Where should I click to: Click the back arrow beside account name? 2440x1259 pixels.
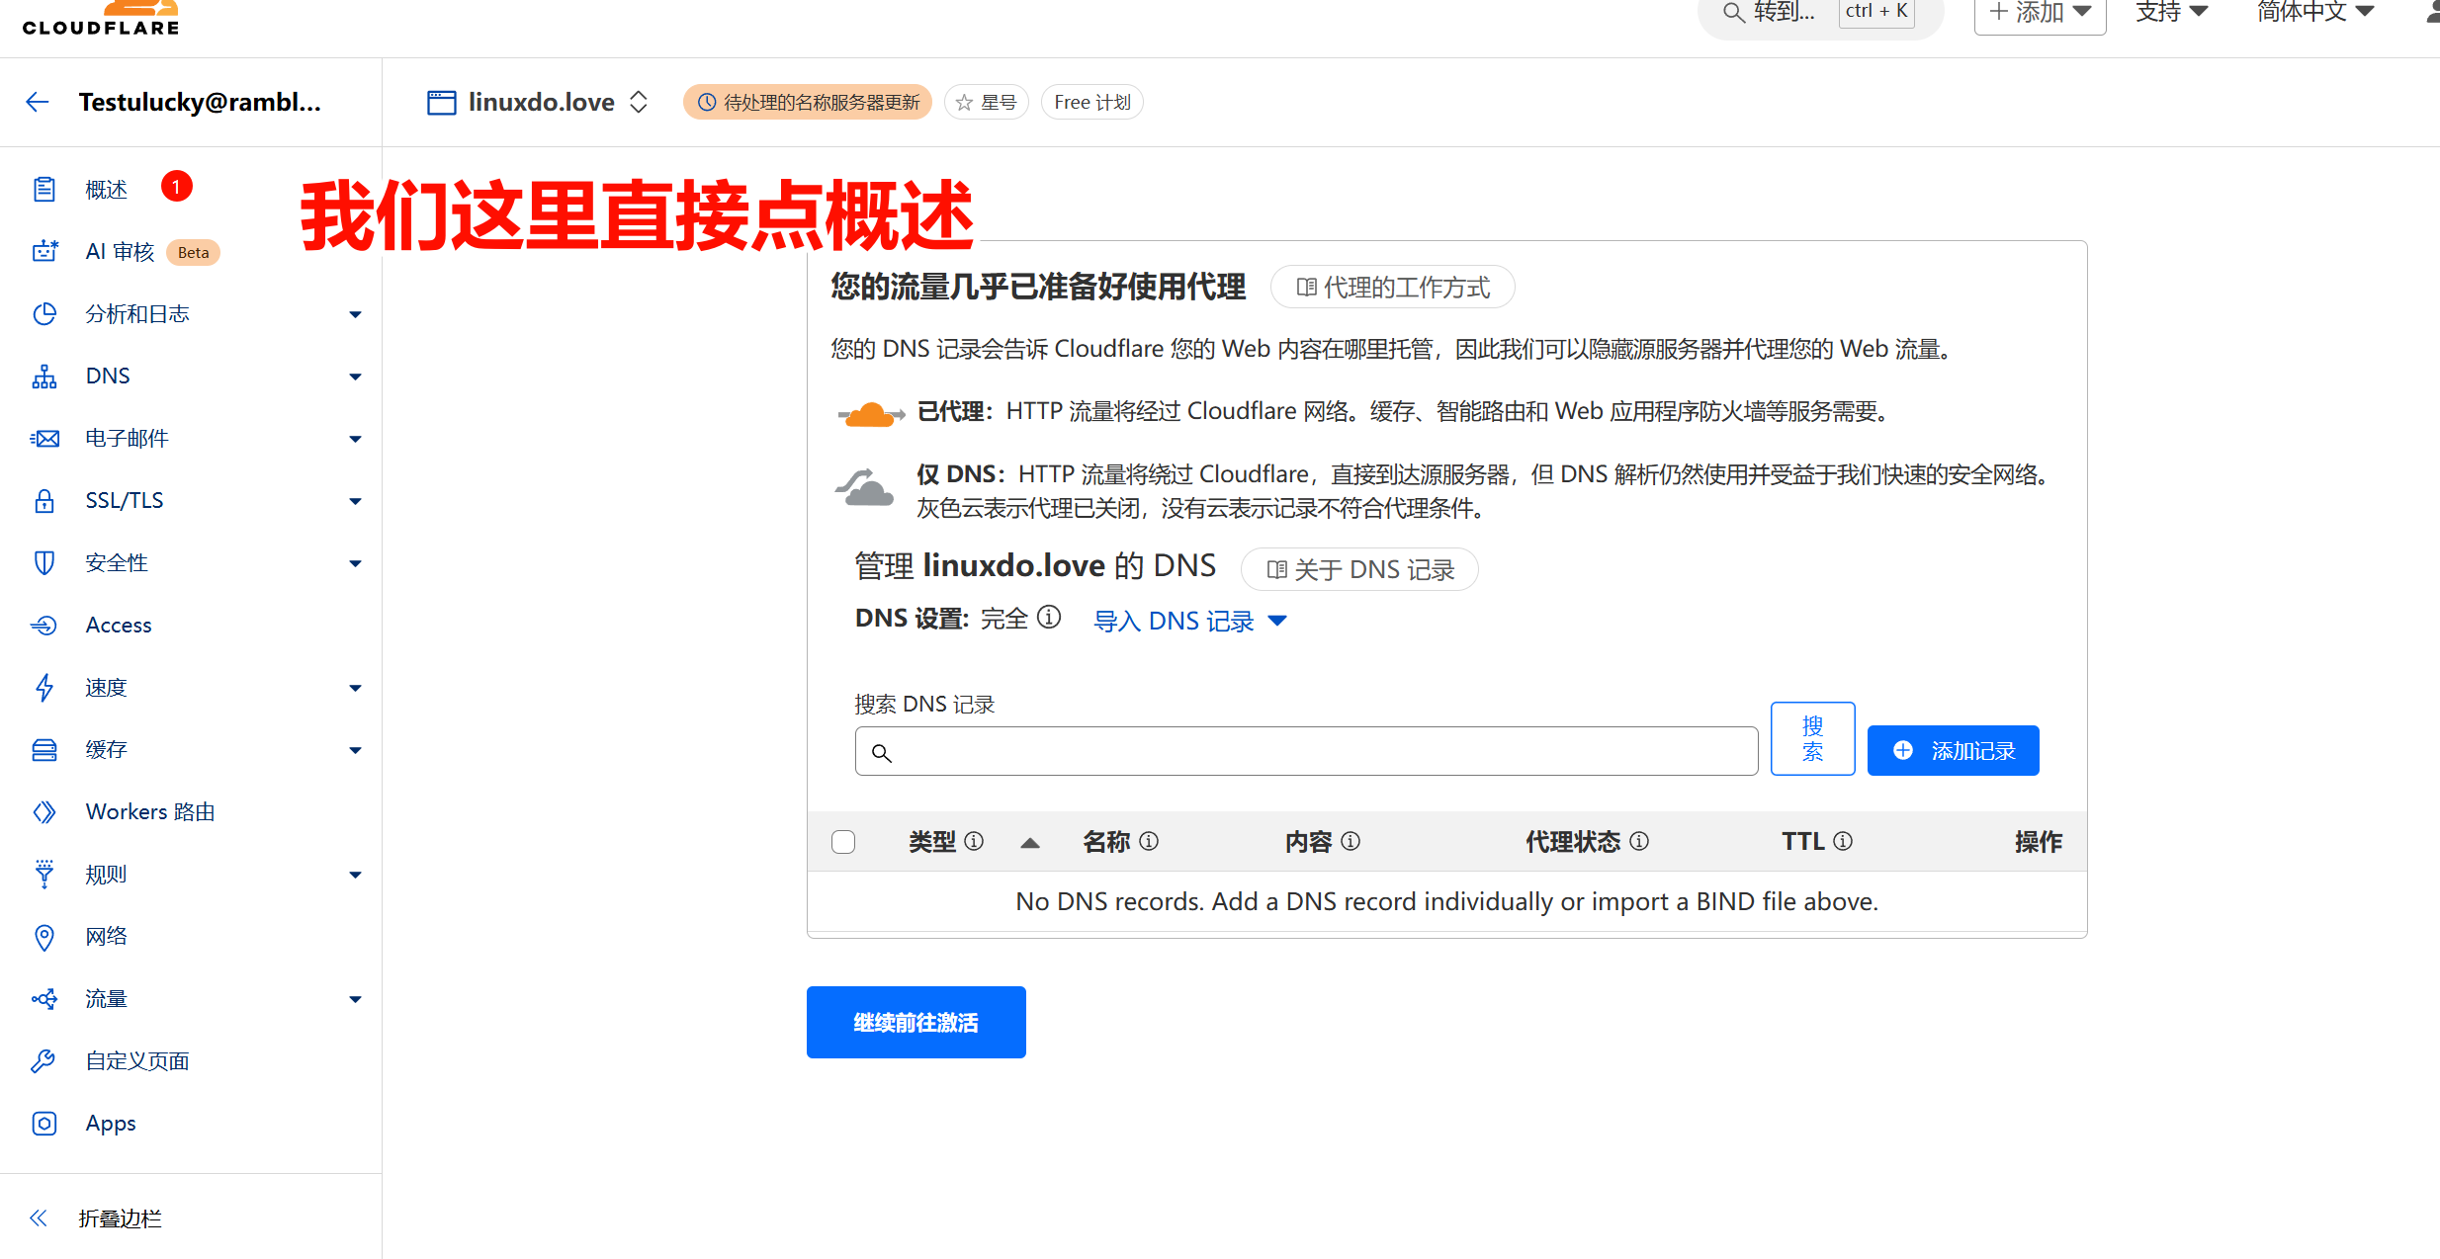click(x=38, y=102)
